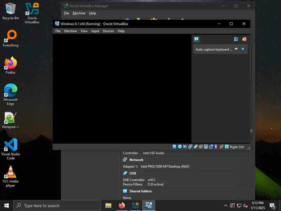This screenshot has width=281, height=211.
Task: Click the Device Filters 0 (0 active) value
Action: point(156,184)
